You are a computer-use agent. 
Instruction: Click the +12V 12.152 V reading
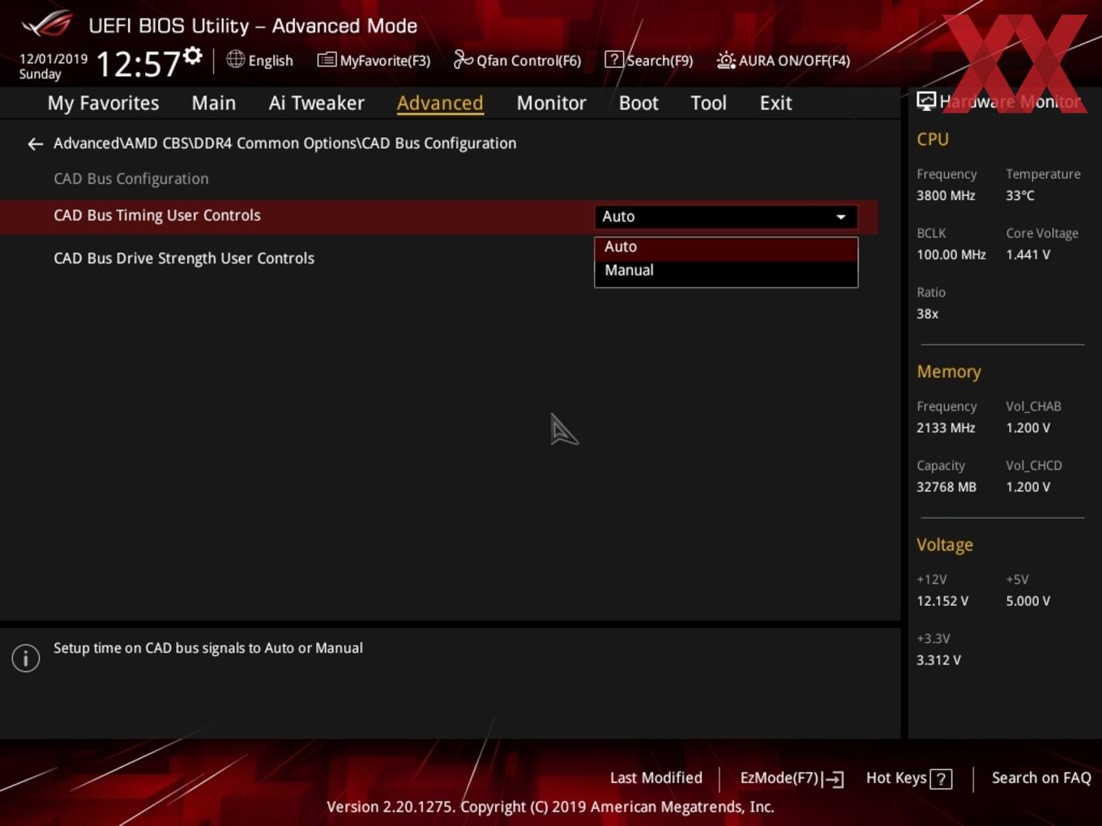942,602
